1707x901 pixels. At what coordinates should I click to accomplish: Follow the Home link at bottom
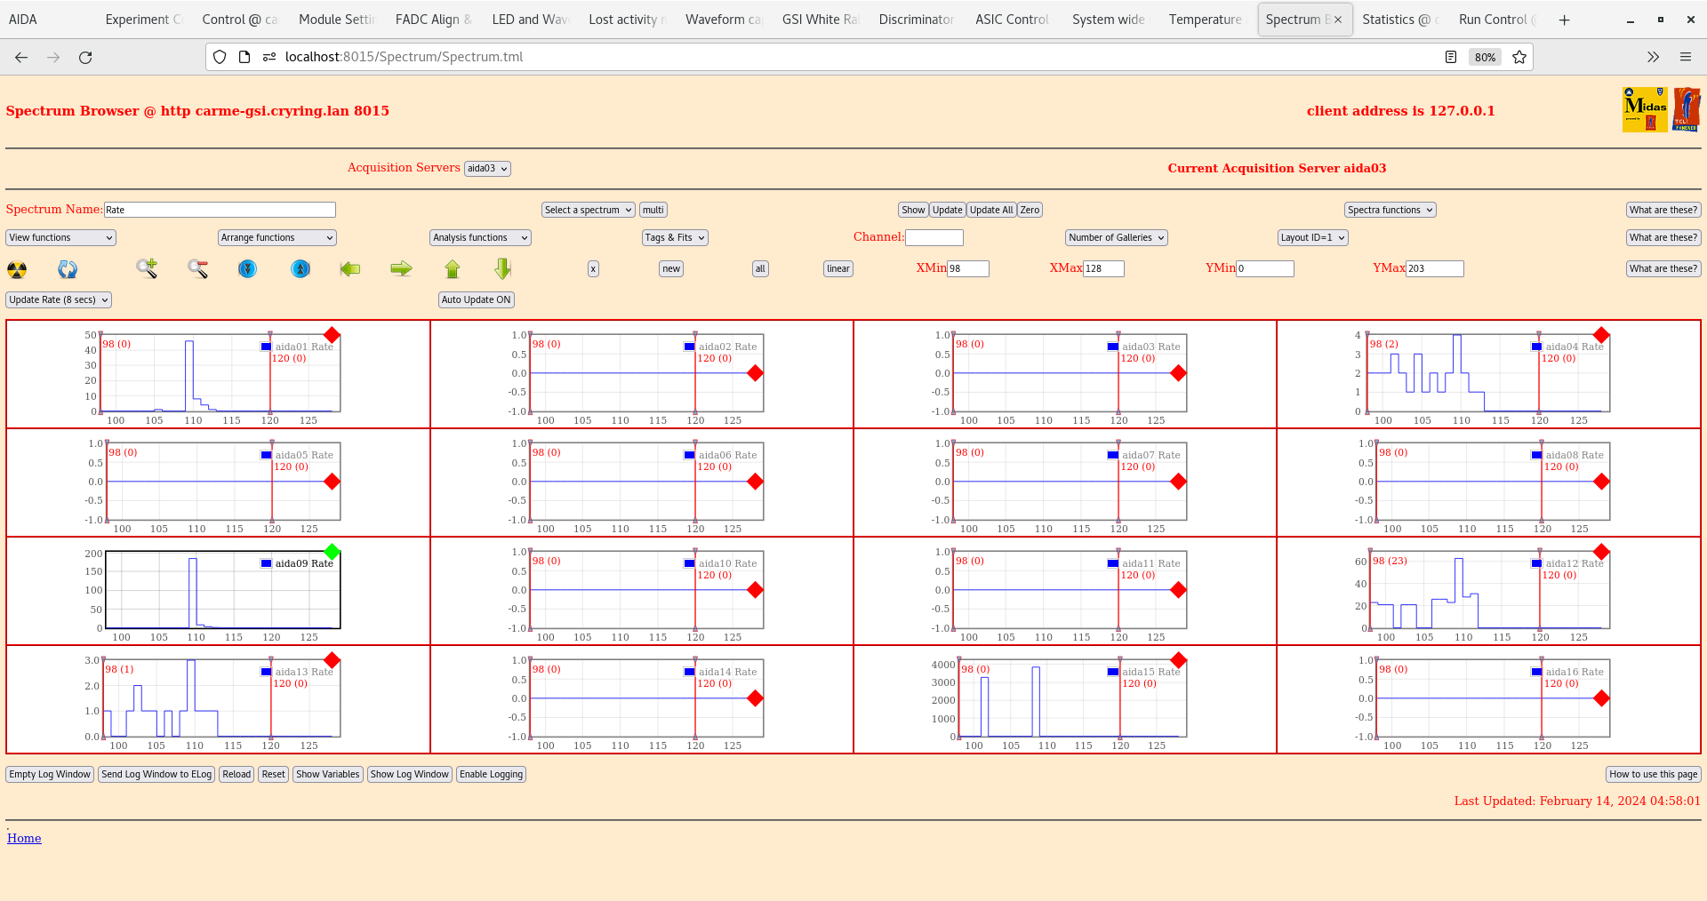click(24, 837)
